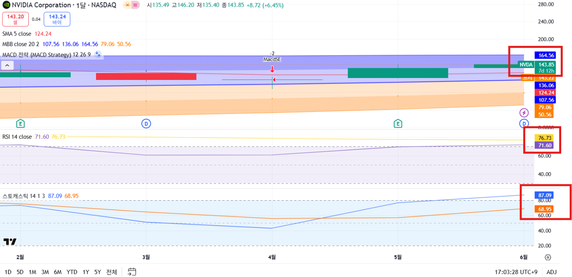Click the MACD 전략 strategy legend
572x277 pixels.
pos(46,54)
